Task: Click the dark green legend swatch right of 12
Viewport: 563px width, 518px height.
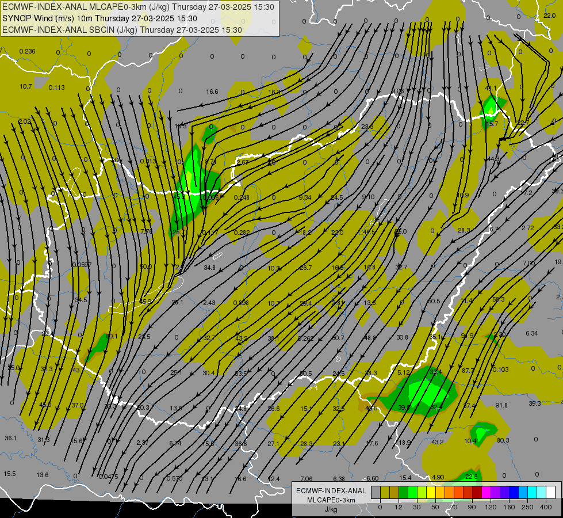Action: [403, 492]
